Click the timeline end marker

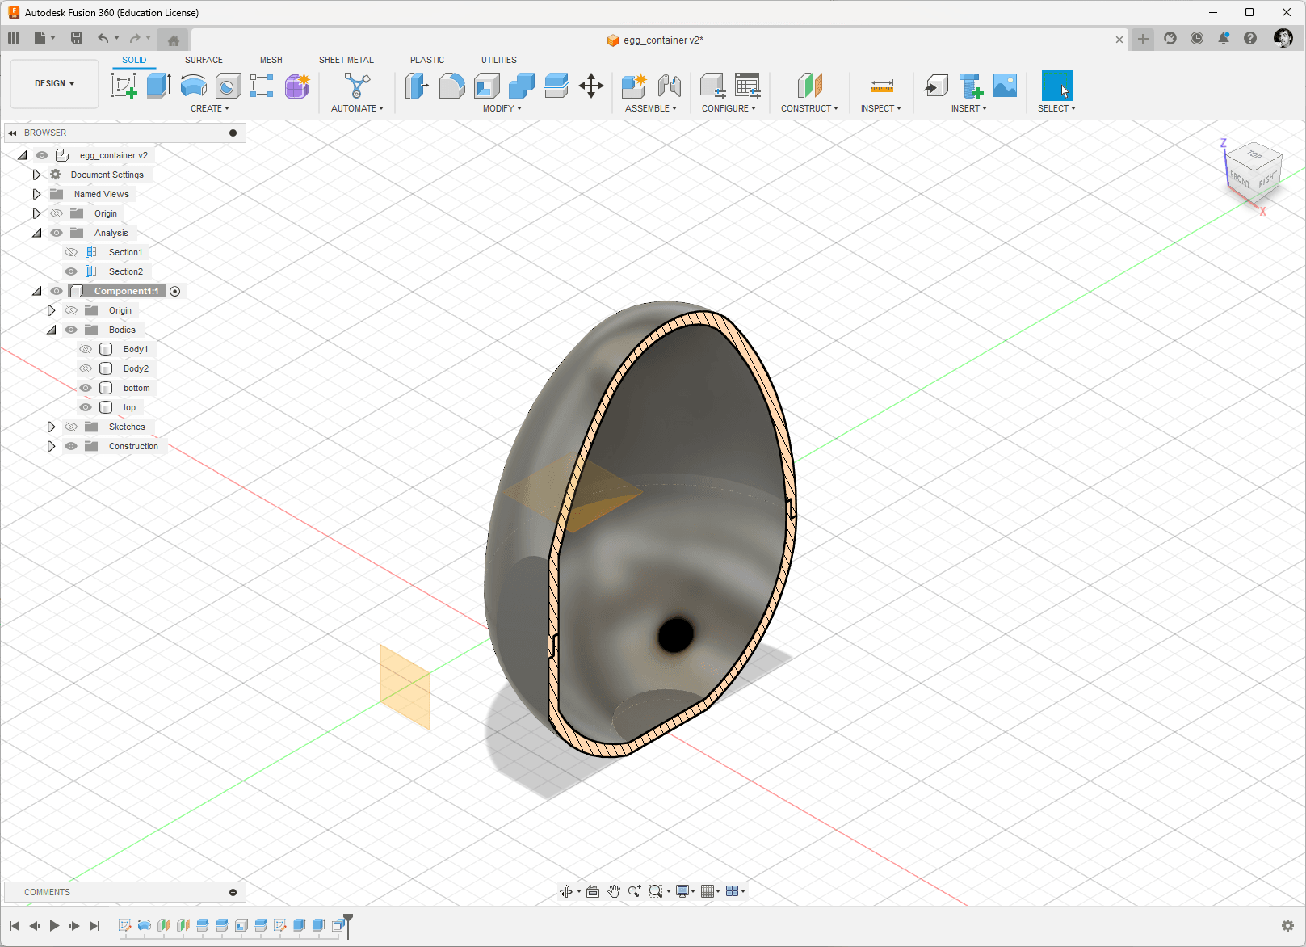(x=348, y=925)
